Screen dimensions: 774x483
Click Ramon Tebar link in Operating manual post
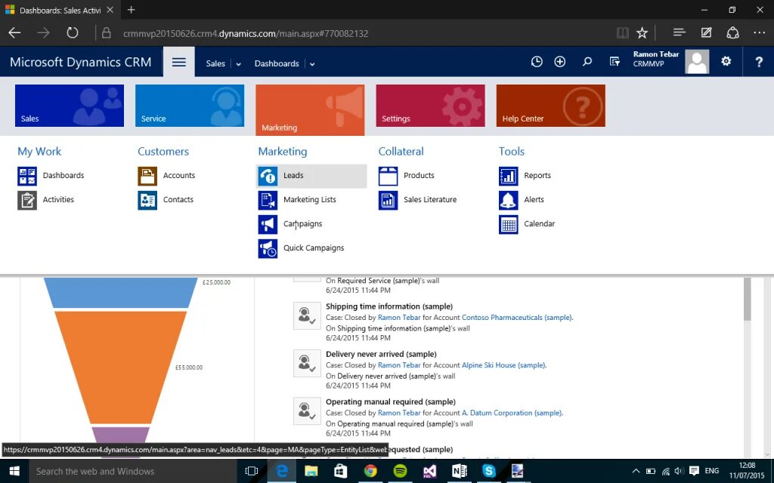[x=399, y=413]
